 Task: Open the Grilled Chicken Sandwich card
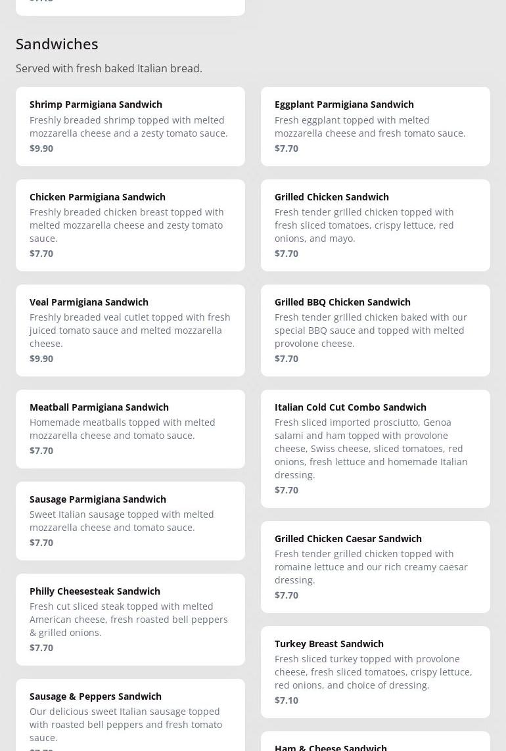tap(375, 225)
